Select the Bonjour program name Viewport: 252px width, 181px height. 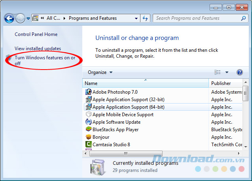[x=101, y=137]
